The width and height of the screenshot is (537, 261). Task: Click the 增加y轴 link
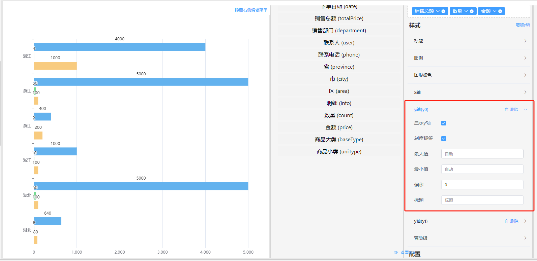tap(523, 25)
